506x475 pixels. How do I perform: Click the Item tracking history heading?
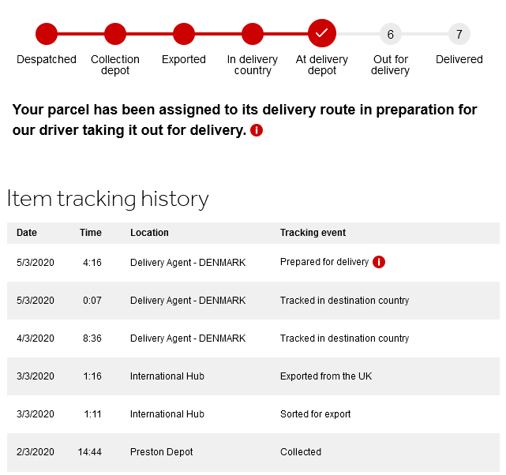tap(108, 199)
